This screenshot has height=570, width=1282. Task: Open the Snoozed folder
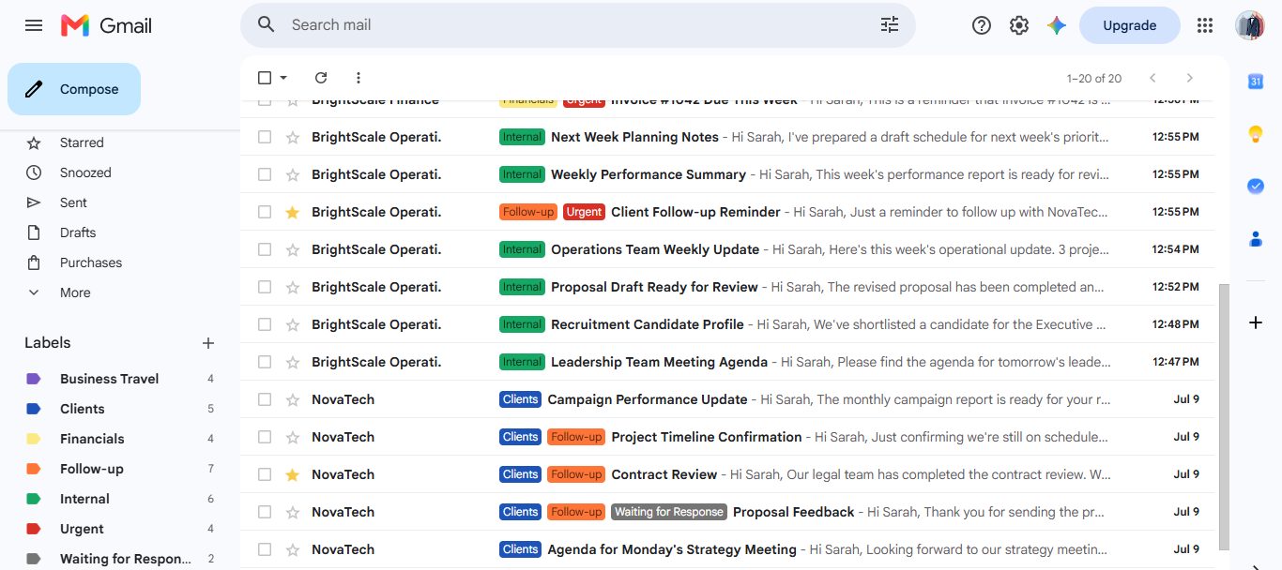[x=85, y=172]
